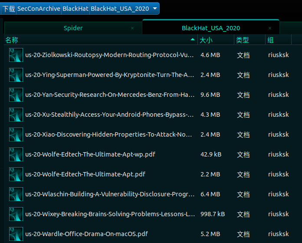Select us-20-Xiao-Discovering-Hidden-Properties file name

click(x=108, y=134)
